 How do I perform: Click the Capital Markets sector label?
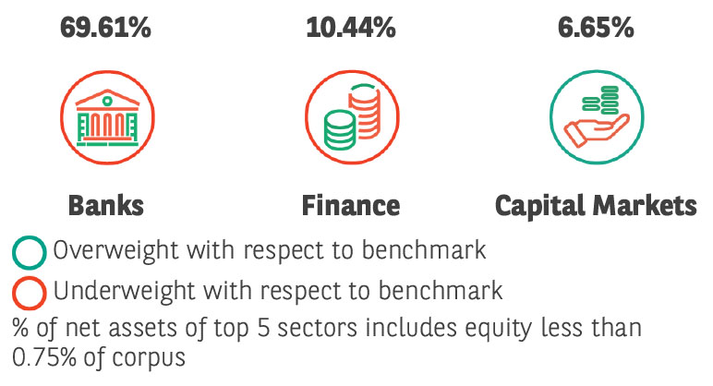(596, 204)
